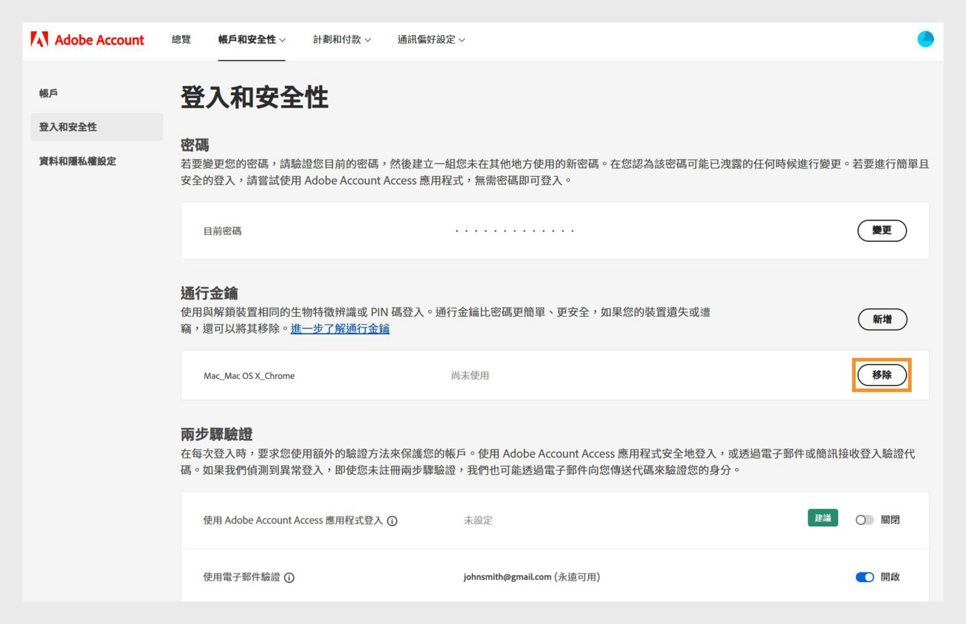This screenshot has width=966, height=624.
Task: Click info icon beside Adobe Account Access login
Action: click(x=392, y=521)
